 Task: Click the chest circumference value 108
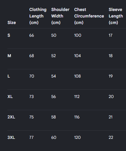point(77,76)
